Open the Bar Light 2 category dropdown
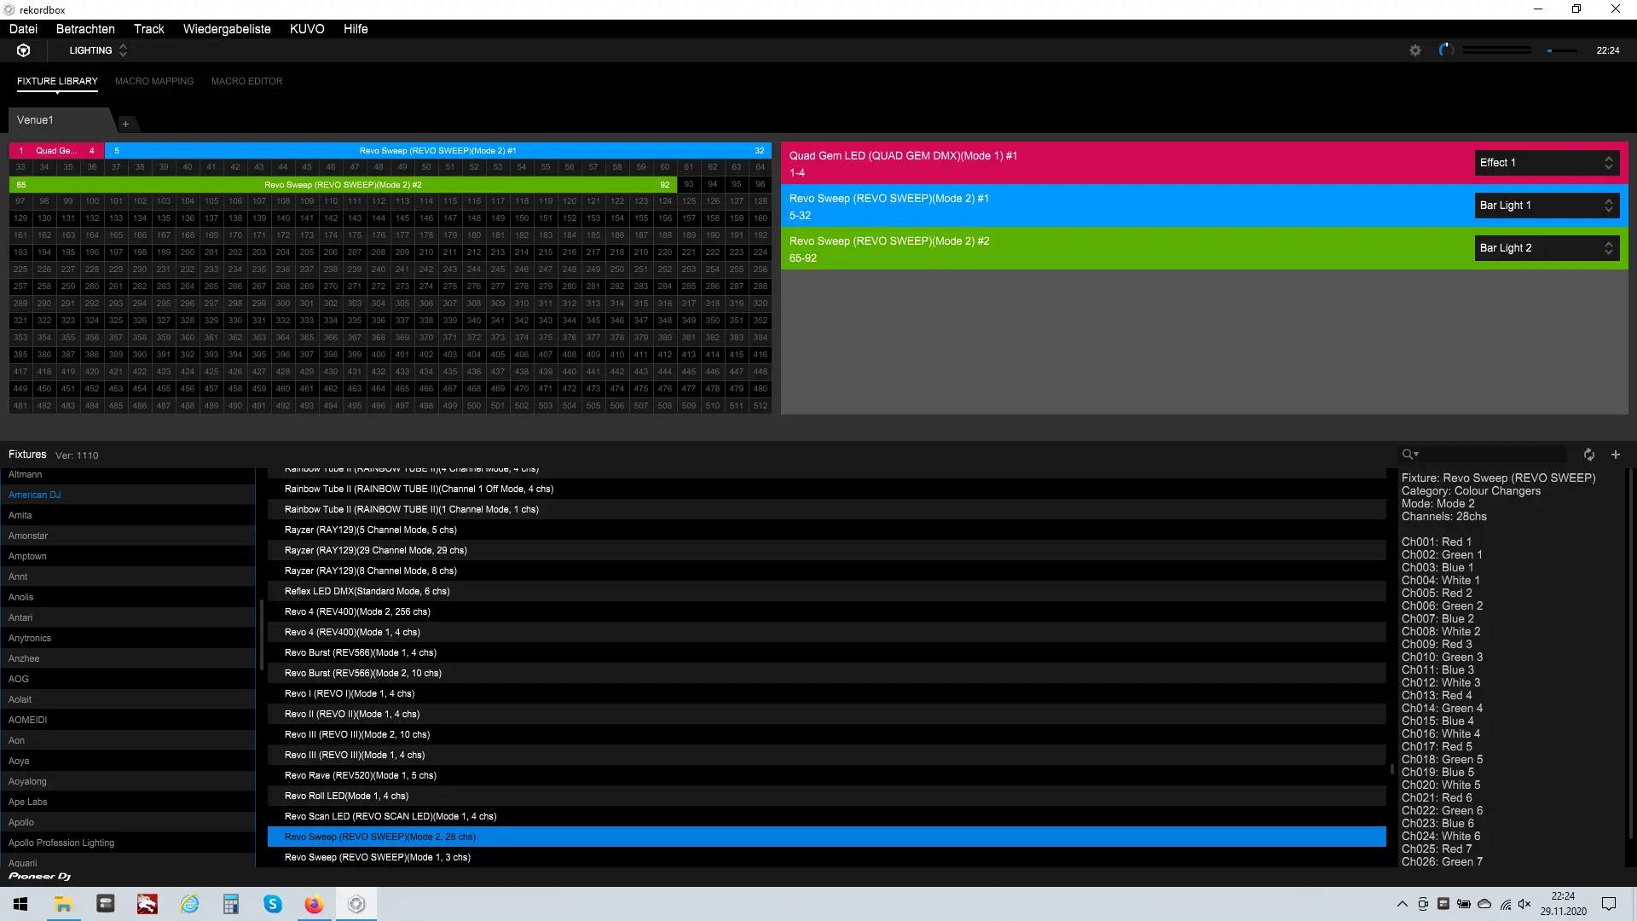1637x921 pixels. 1546,248
